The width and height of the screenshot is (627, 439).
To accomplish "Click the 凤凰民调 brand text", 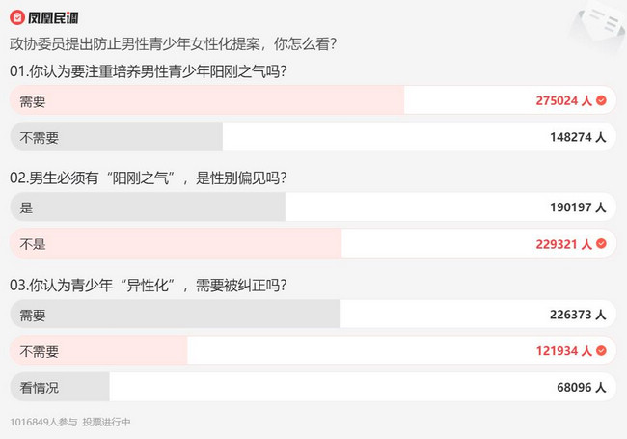I will 53,18.
